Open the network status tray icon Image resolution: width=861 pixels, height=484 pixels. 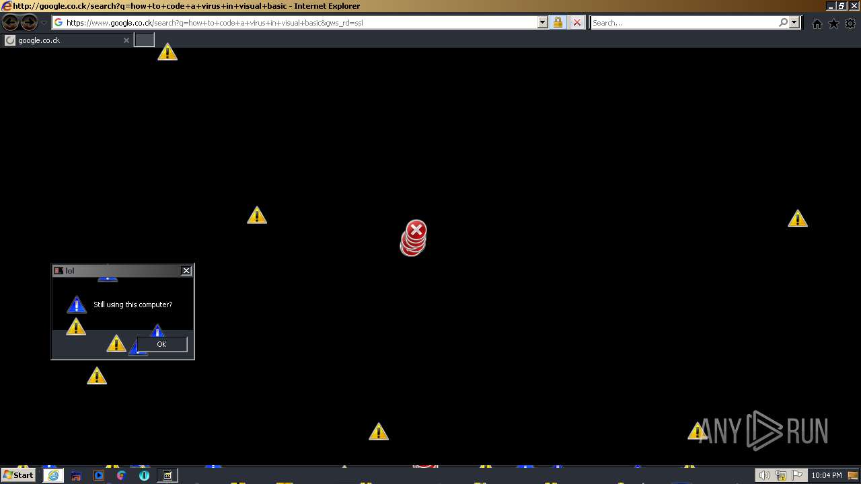tap(781, 475)
